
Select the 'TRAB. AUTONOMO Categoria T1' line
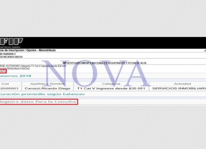click(33, 66)
